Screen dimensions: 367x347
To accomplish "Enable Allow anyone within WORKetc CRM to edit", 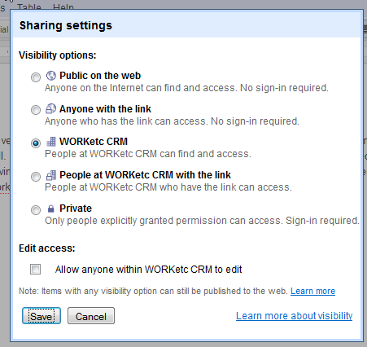I will point(36,269).
